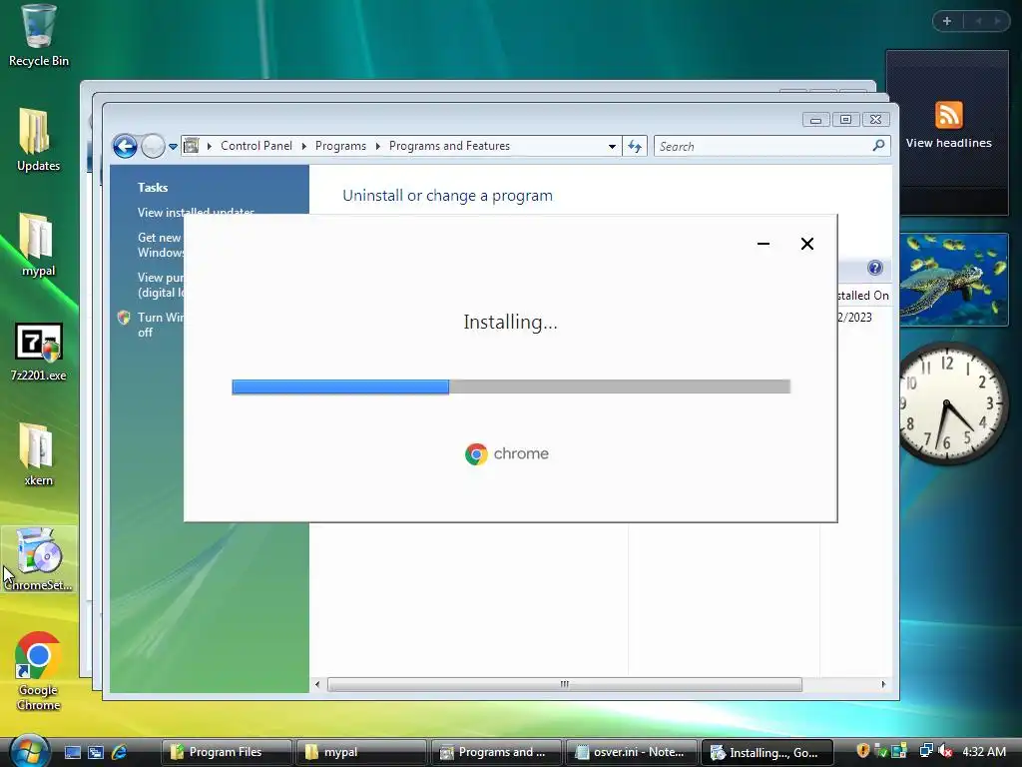Click Programs and Features breadcrumb segment
Screen dimensions: 1022x767
coord(449,146)
